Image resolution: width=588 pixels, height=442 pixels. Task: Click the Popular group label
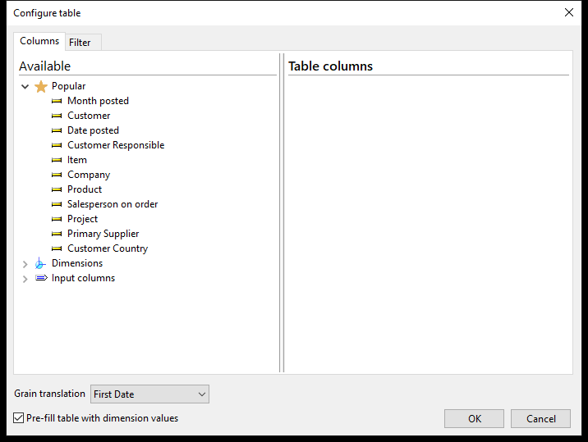(x=69, y=86)
